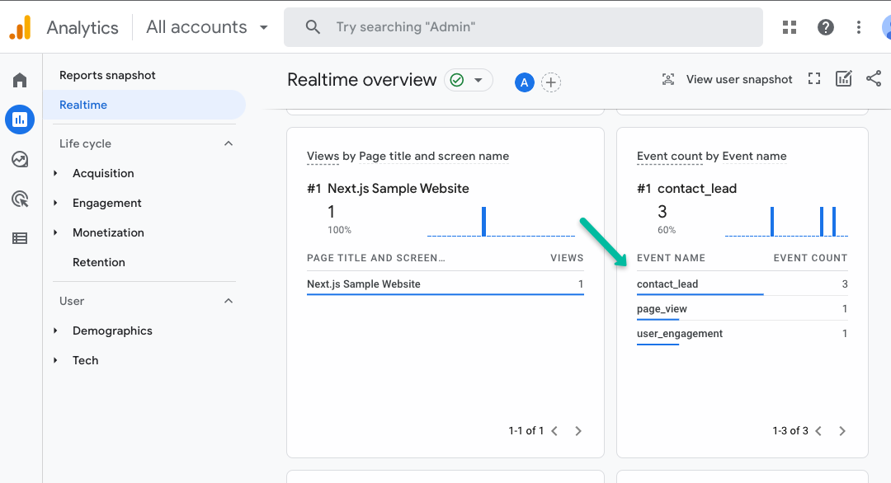Open the green checkmark data status dropdown
Viewport: 891px width, 483px height.
point(468,80)
